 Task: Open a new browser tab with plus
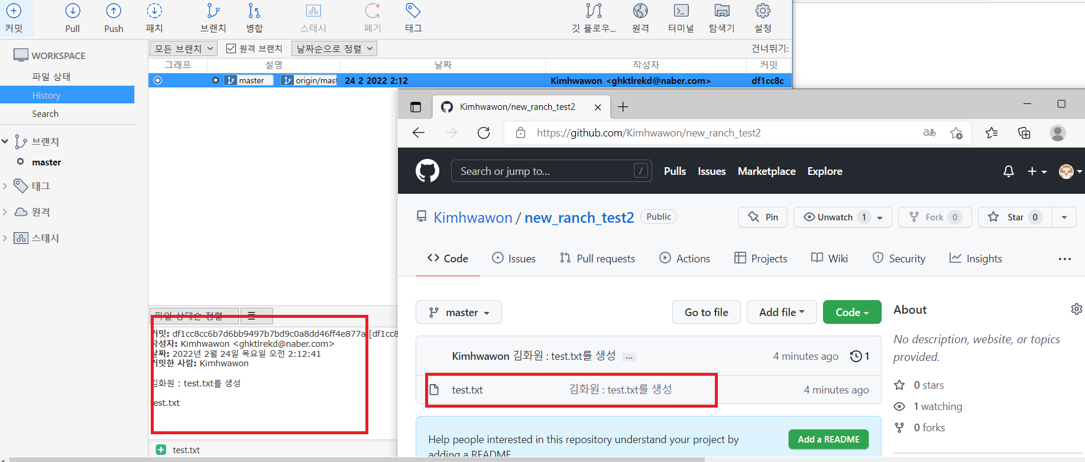[x=623, y=107]
